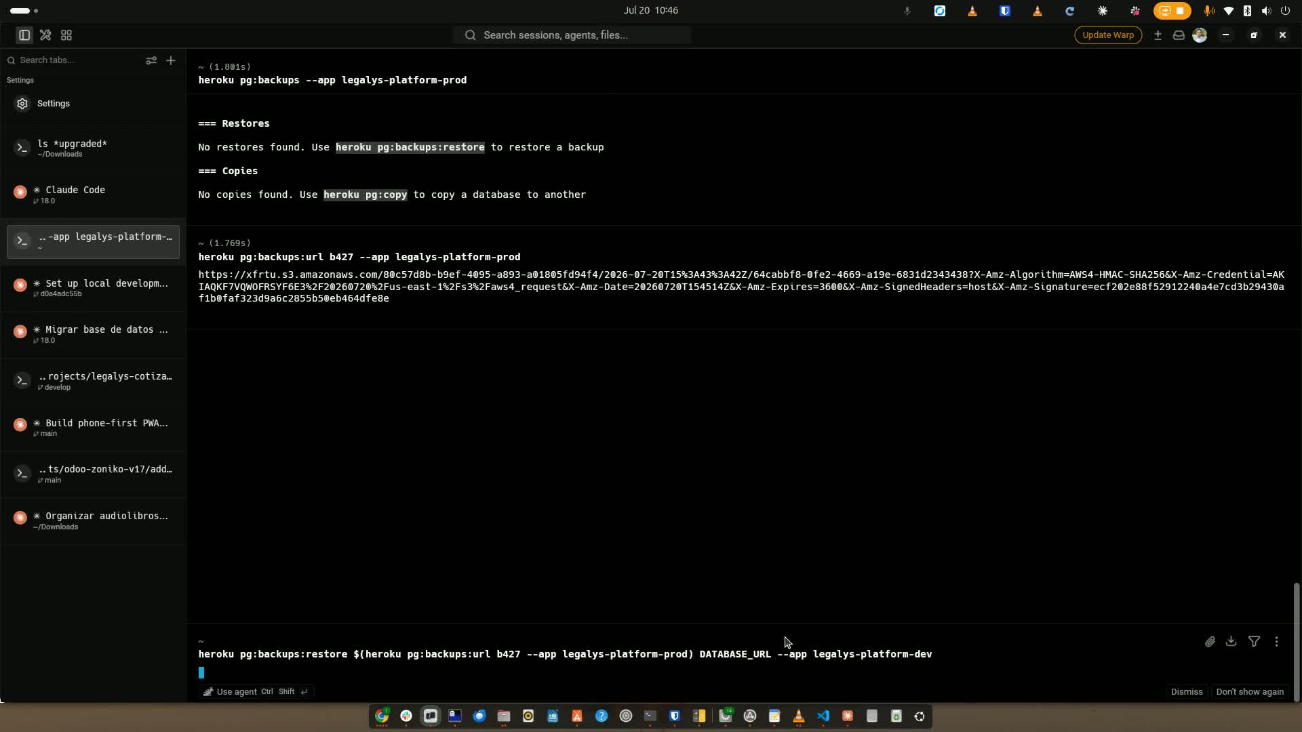The height and width of the screenshot is (732, 1302).
Task: Click the Bitwarden shield in system tray
Action: pyautogui.click(x=1005, y=11)
